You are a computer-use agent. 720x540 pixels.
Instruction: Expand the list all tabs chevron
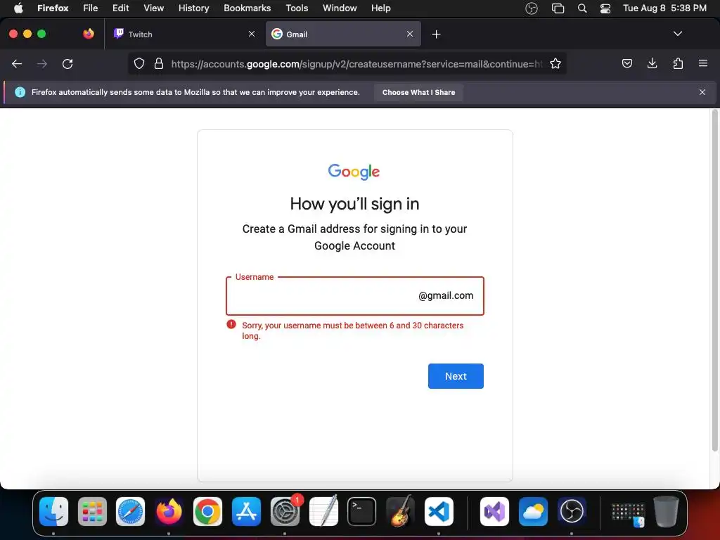pos(677,34)
